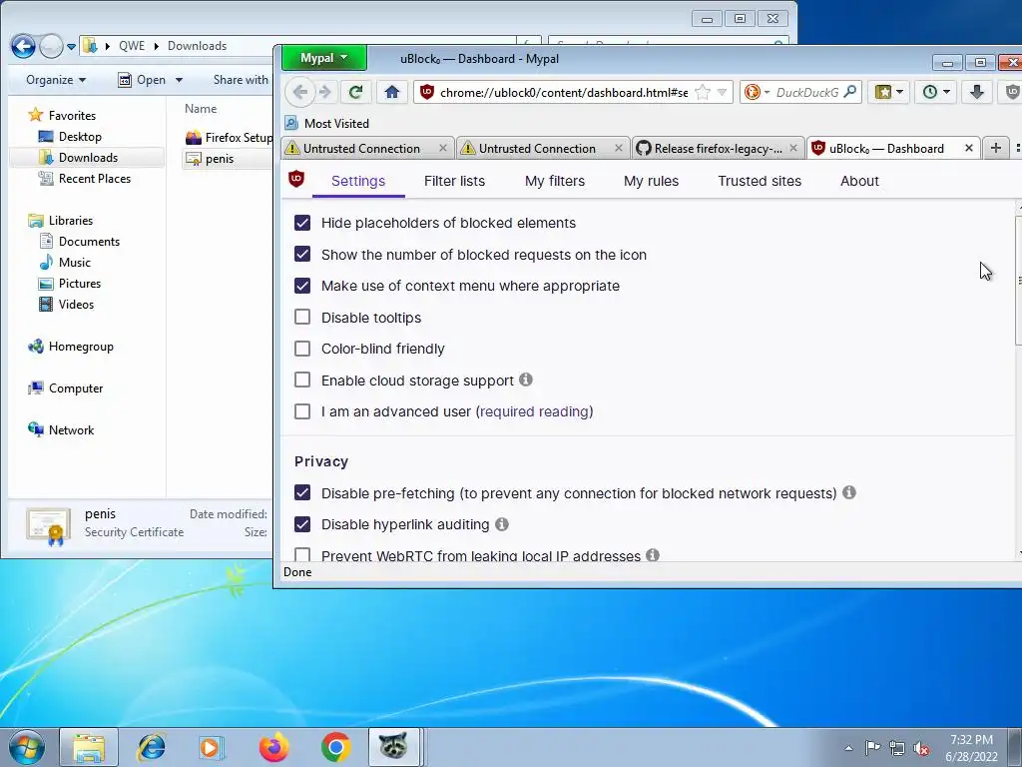Uncheck Hide placeholders of blocked elements

[302, 223]
